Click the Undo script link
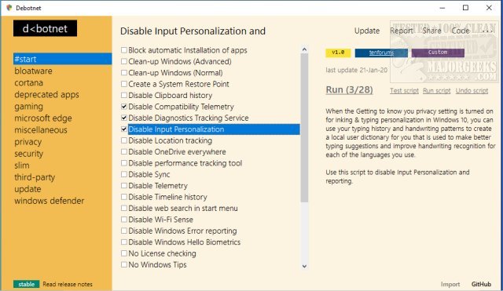The image size is (503, 291). click(x=472, y=91)
